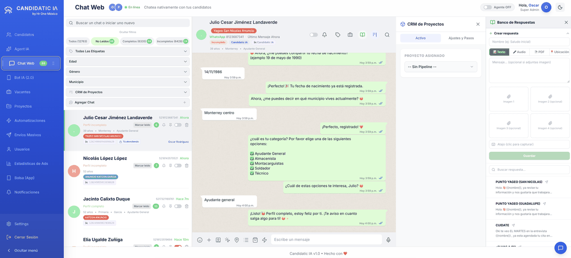The height and width of the screenshot is (258, 571).
Task: Toggle switch on Julio Cesar chat row
Action: [x=178, y=125]
